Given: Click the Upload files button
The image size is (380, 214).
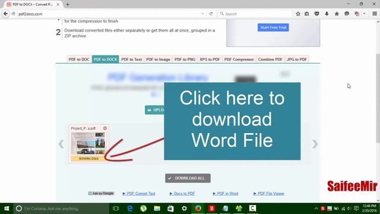Looking at the screenshot, I should point(154,110).
